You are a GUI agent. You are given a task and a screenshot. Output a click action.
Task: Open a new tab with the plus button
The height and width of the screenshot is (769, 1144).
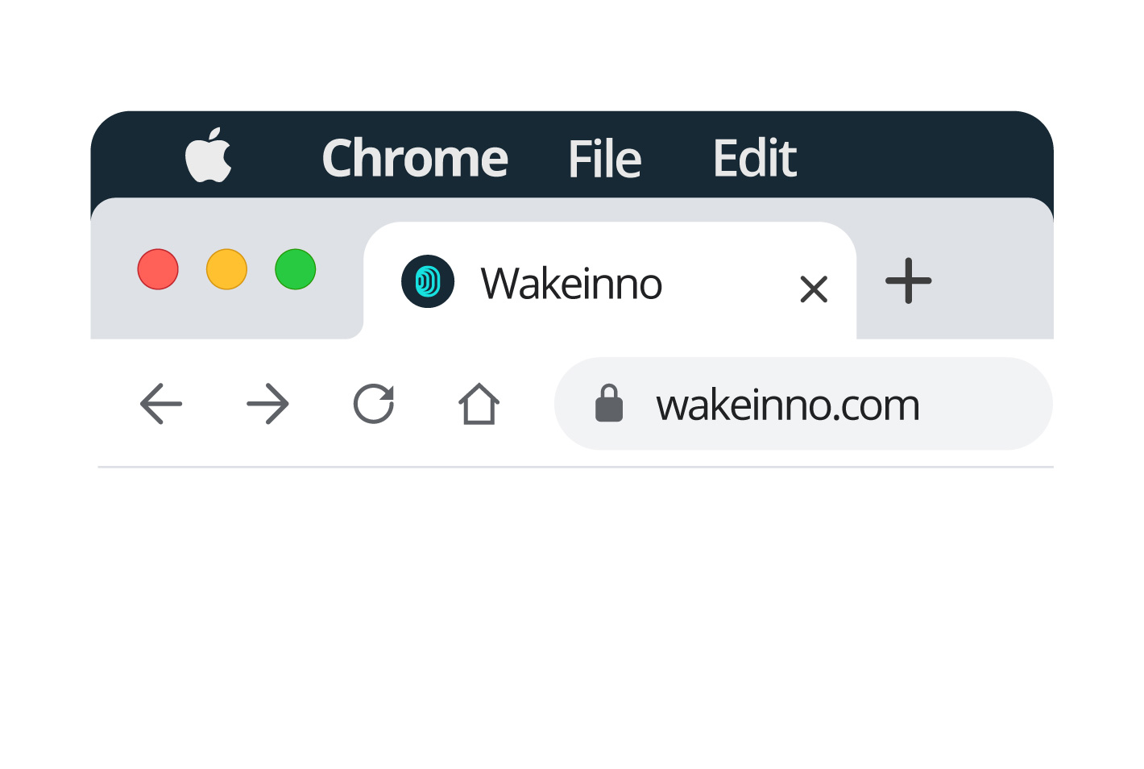(908, 281)
